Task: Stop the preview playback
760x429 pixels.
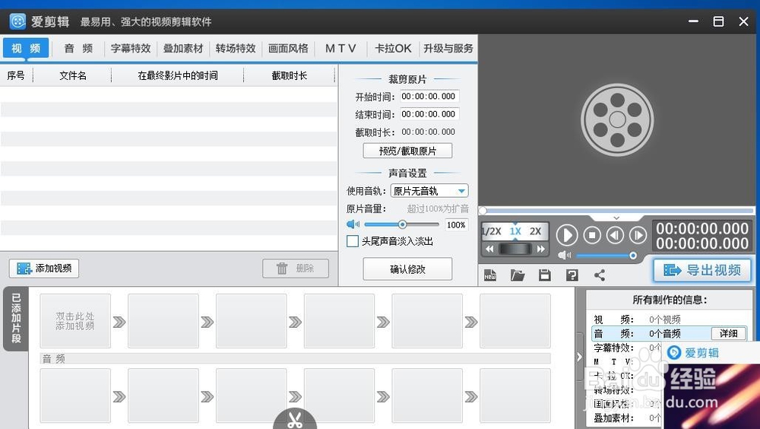Action: pyautogui.click(x=592, y=235)
